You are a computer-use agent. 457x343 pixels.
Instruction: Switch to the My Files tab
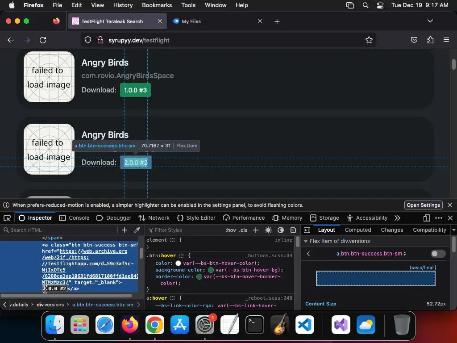[217, 21]
